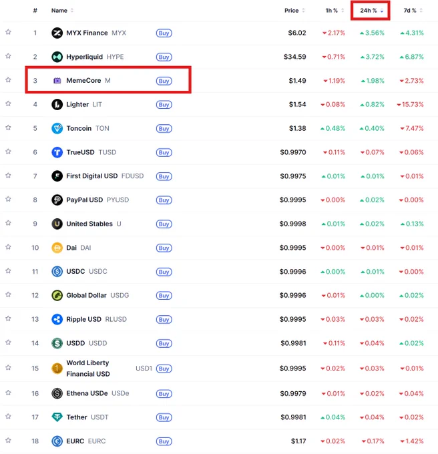Star Hyperliquid for the watchlist
Viewport: 438px width, 454px height.
point(8,56)
